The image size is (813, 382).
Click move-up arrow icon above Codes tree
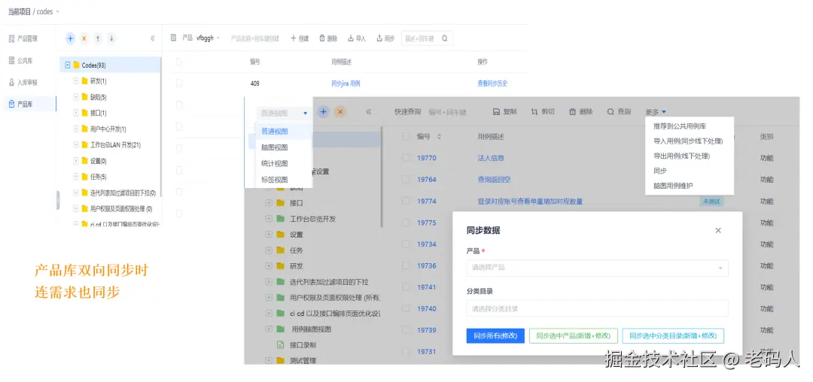[98, 38]
